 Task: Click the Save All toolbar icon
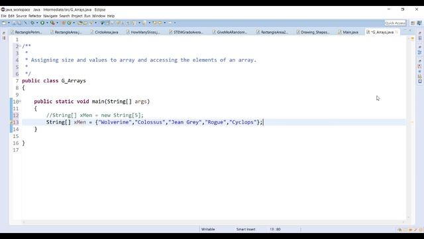(x=19, y=23)
